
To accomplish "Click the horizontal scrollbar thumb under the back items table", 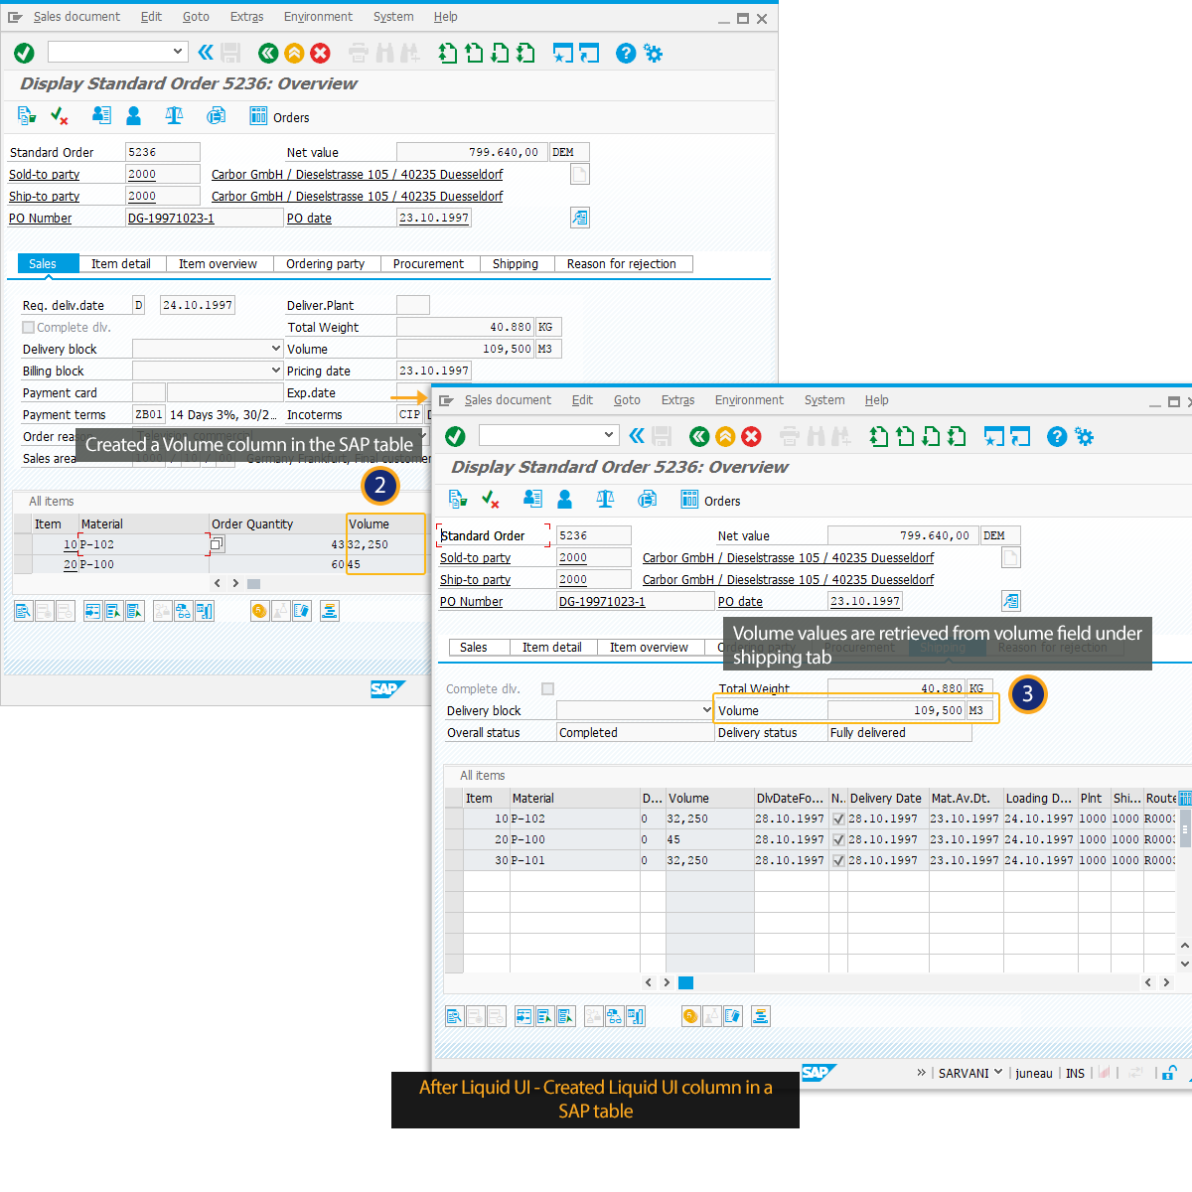I will pos(253,584).
